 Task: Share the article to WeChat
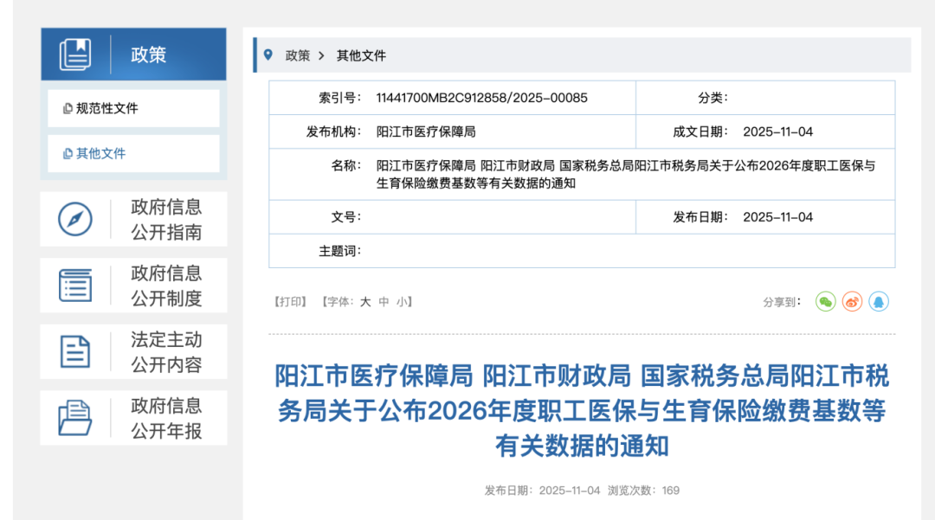coord(825,302)
